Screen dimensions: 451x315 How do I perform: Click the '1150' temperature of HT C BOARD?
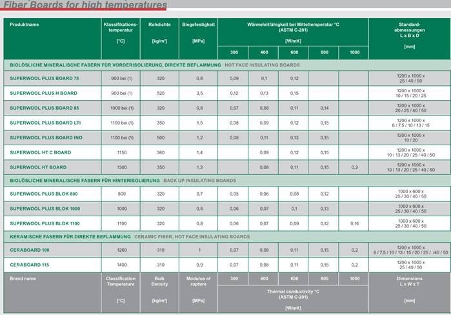122,152
